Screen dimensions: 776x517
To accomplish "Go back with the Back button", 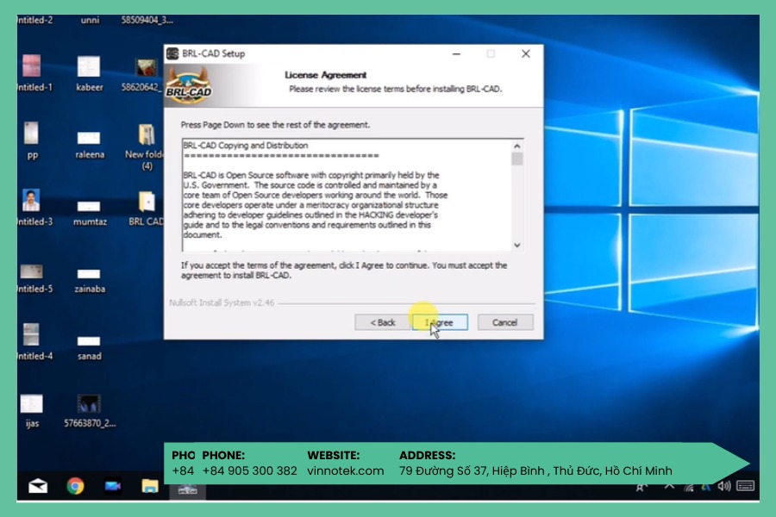I will click(x=383, y=322).
